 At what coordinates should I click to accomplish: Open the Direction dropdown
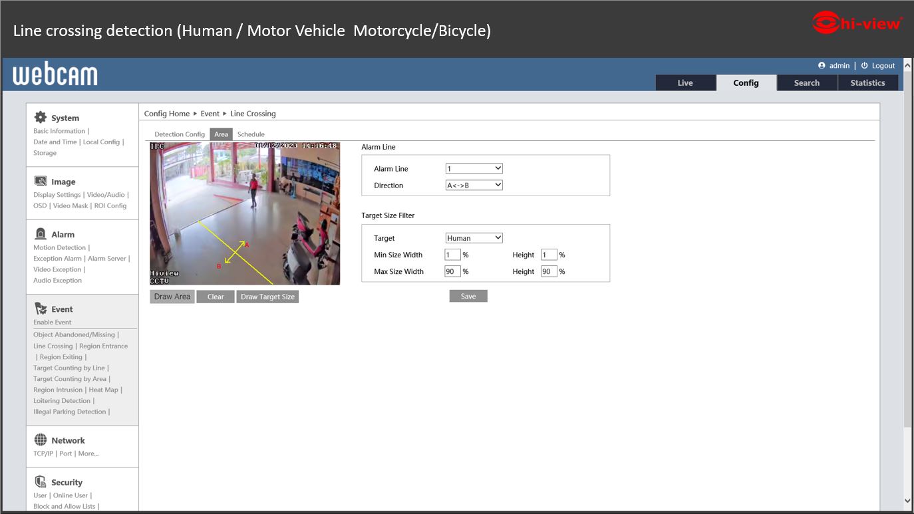pos(474,186)
